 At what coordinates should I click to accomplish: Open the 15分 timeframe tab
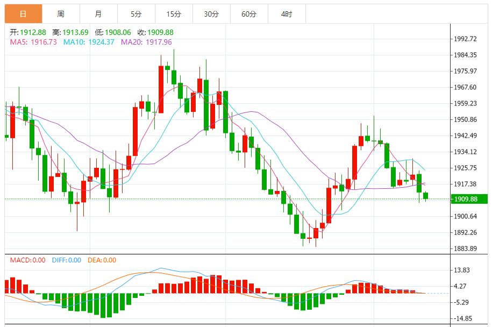174,14
